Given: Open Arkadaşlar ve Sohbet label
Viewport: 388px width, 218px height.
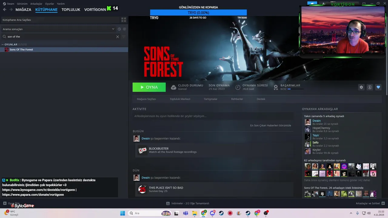Looking at the screenshot, I should 367,203.
